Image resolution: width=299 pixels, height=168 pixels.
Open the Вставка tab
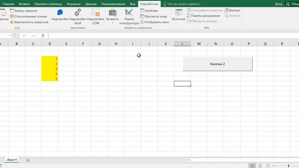pos(24,4)
